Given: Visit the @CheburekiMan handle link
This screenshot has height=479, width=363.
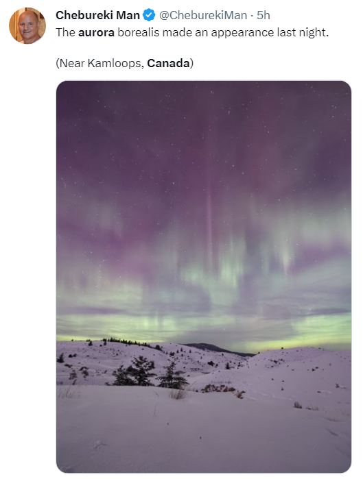Looking at the screenshot, I should click(203, 15).
